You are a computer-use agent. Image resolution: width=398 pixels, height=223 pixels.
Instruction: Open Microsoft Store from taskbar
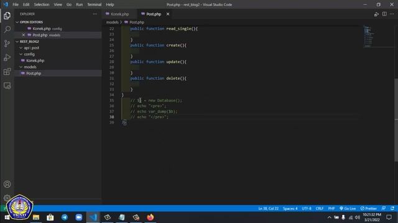pos(50,217)
